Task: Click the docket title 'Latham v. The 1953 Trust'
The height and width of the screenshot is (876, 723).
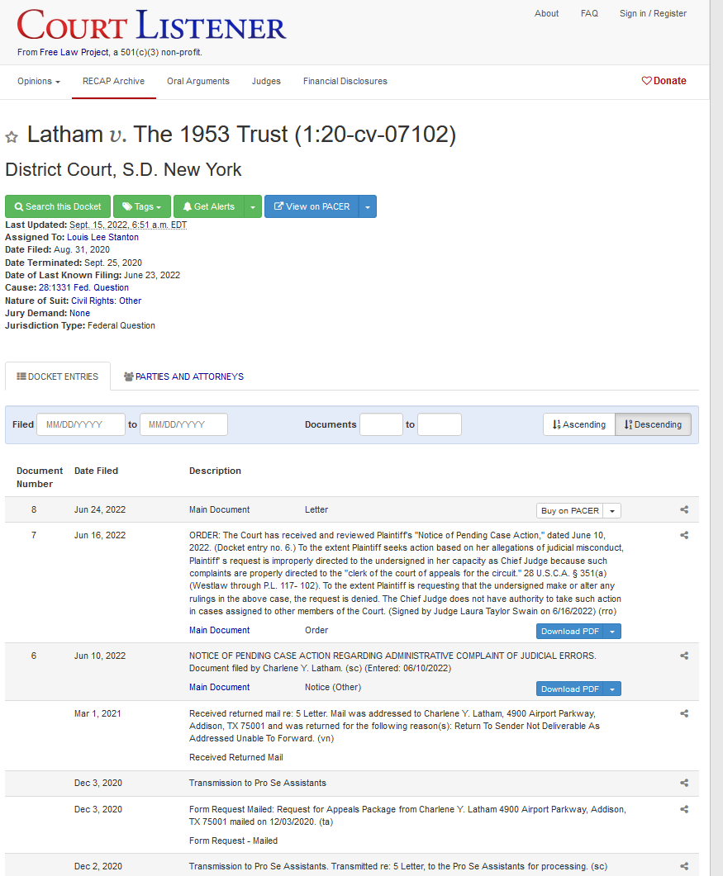Action: click(x=241, y=135)
